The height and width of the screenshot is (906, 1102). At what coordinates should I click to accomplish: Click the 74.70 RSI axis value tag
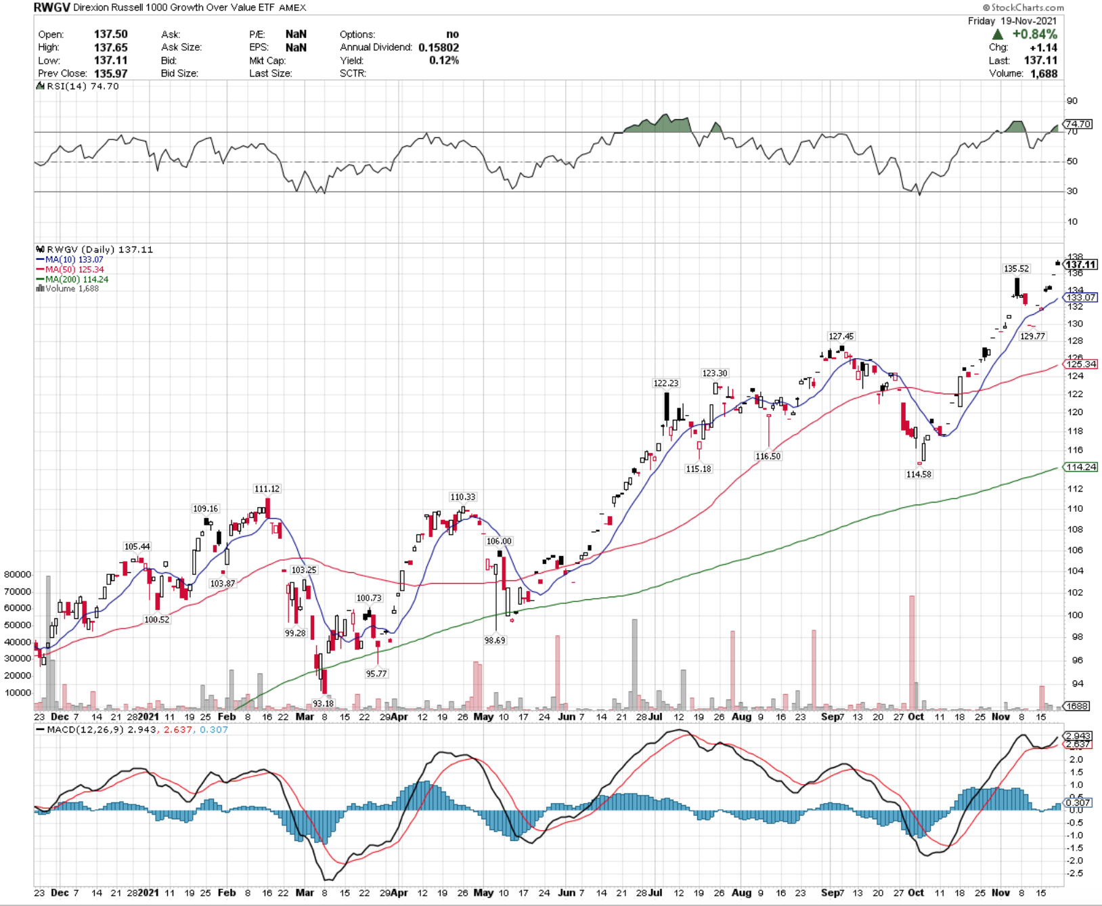[x=1078, y=124]
